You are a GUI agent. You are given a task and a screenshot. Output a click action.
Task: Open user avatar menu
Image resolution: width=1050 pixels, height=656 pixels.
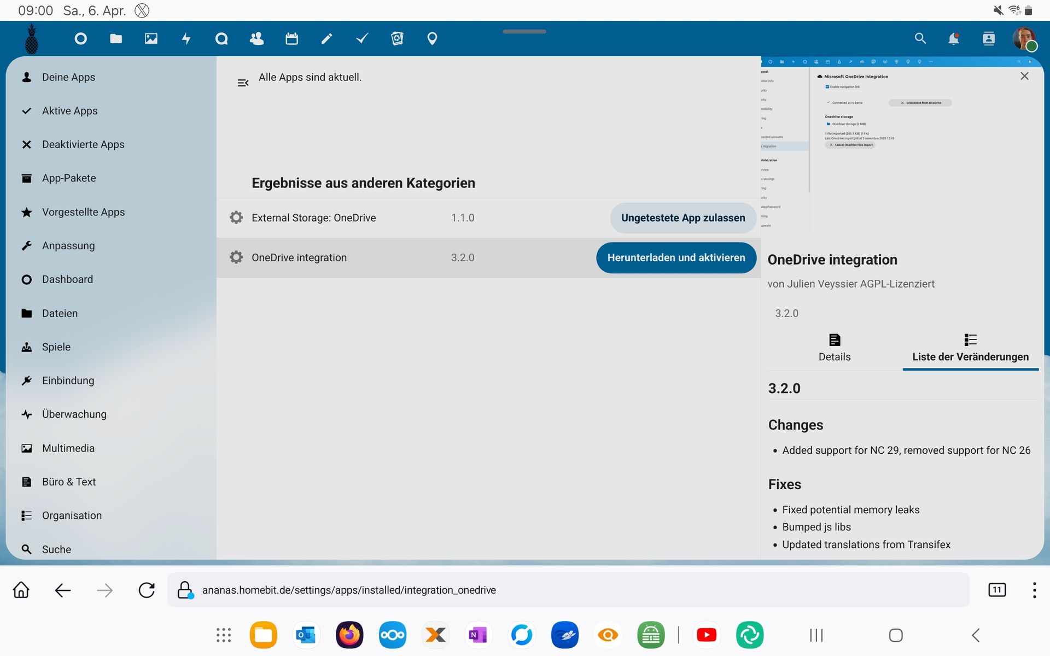1024,39
